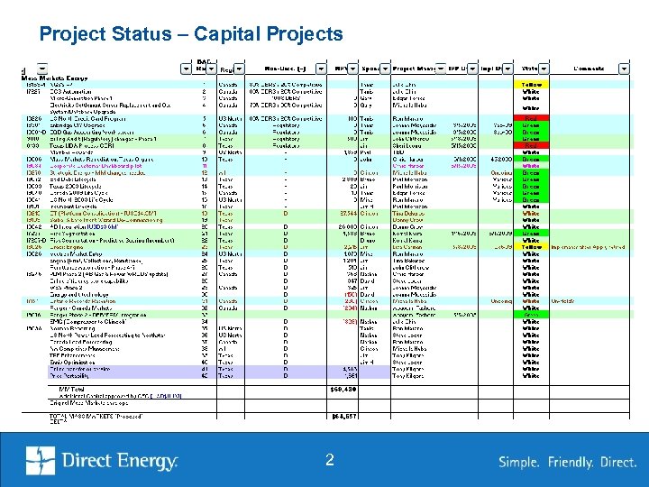Open the ID column filter dropdown
The width and height of the screenshot is (649, 487).
coord(42,69)
